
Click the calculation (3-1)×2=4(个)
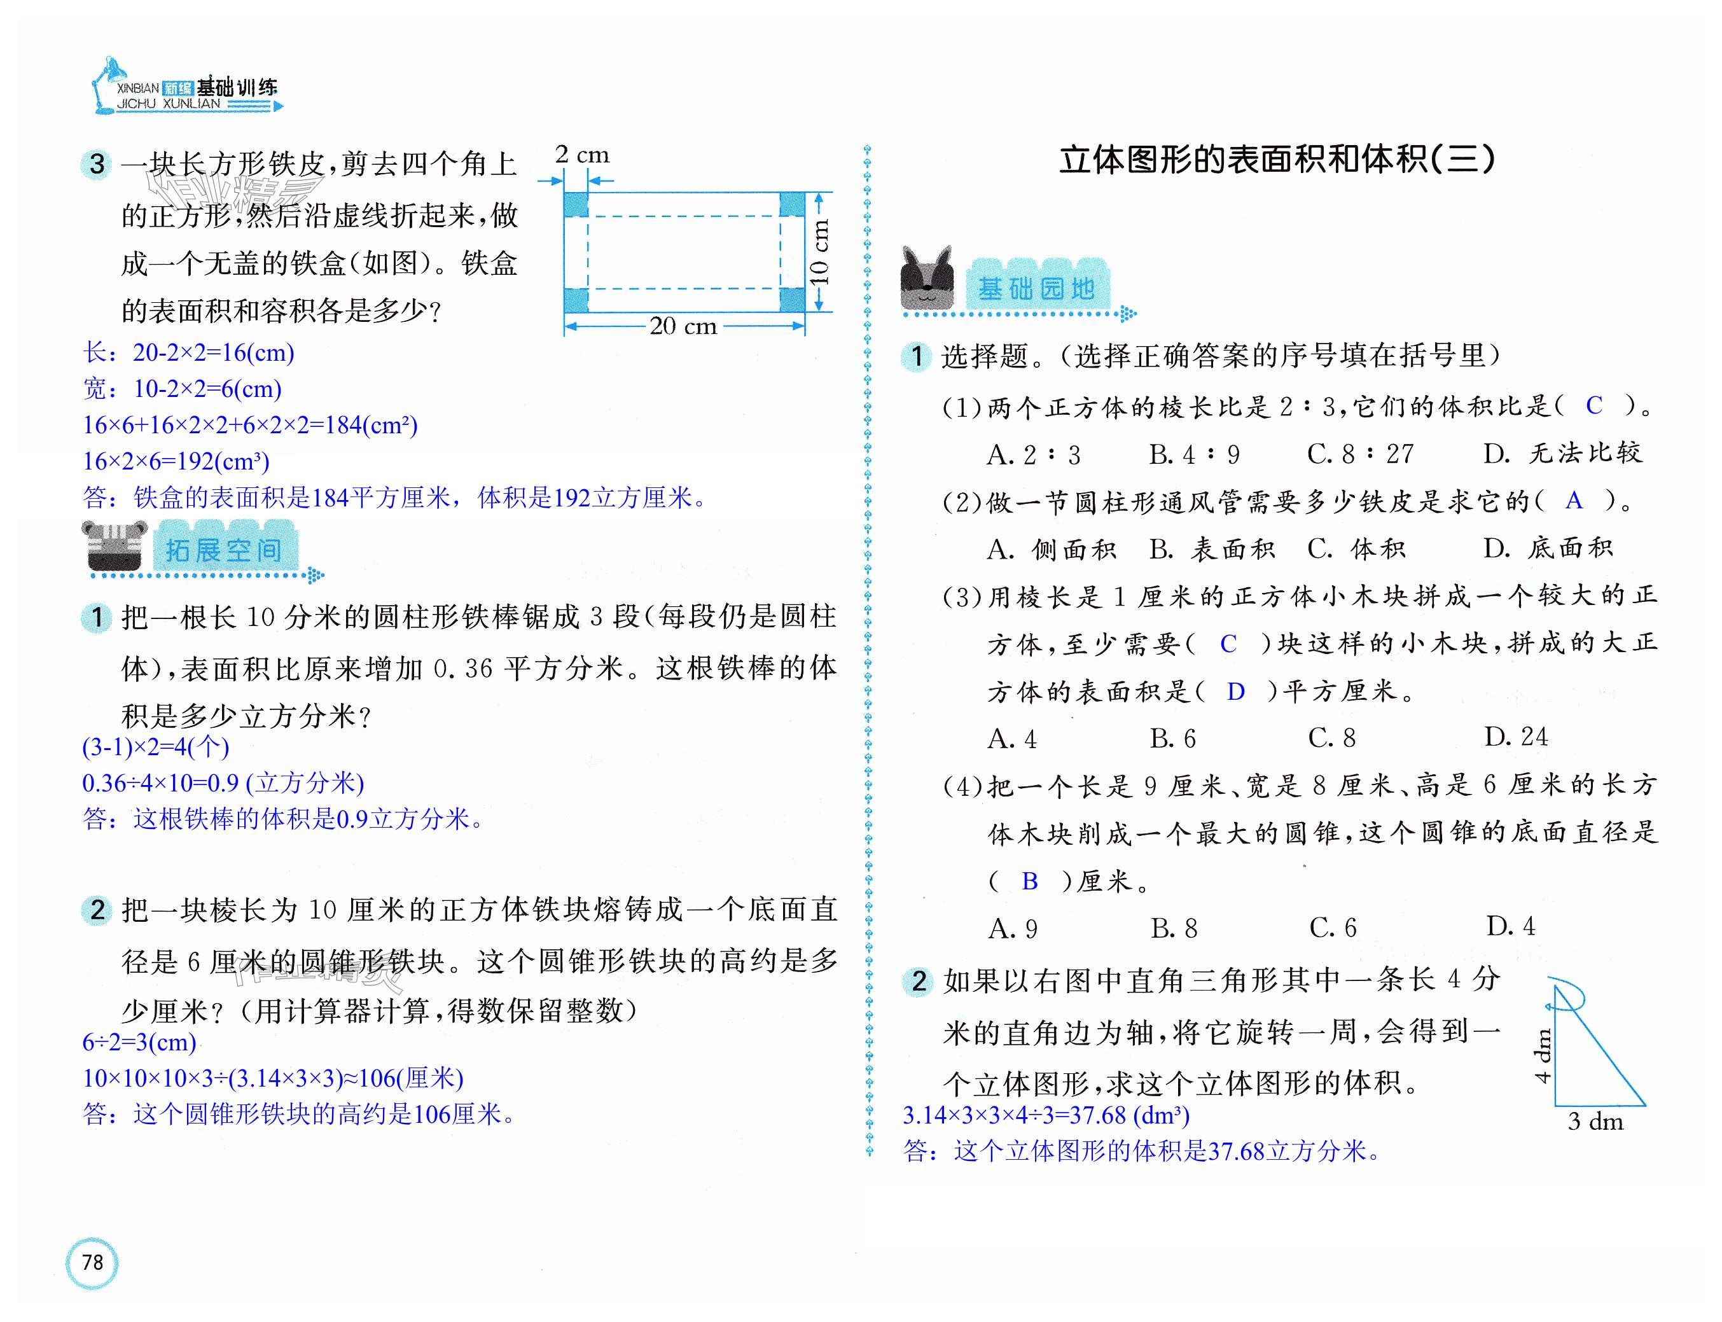click(x=156, y=747)
